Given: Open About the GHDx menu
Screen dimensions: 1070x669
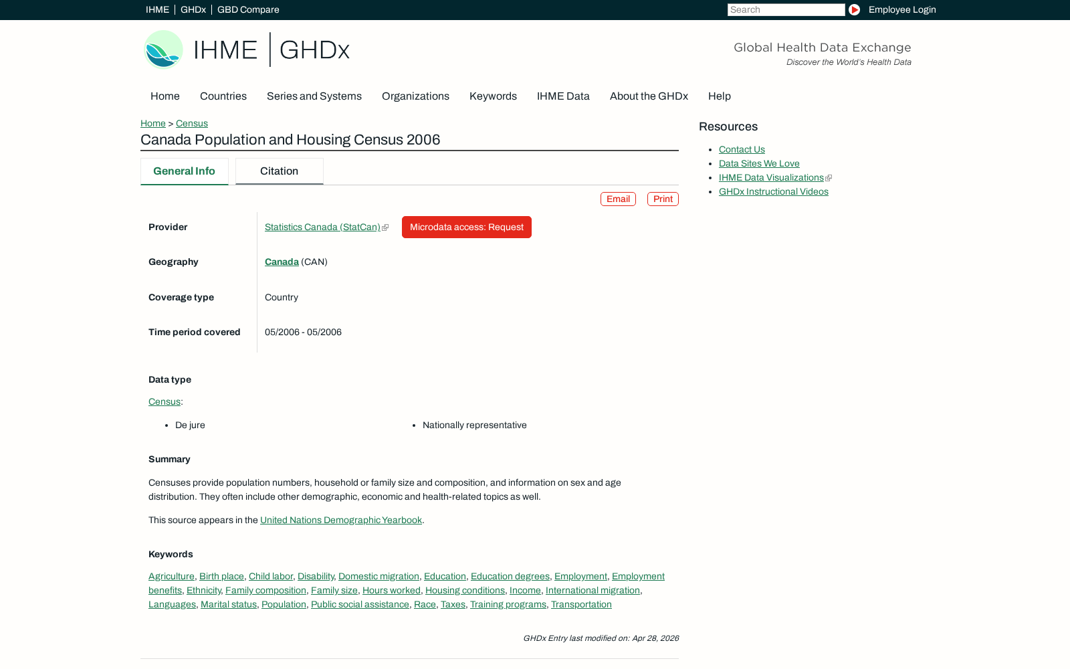Looking at the screenshot, I should (x=649, y=96).
